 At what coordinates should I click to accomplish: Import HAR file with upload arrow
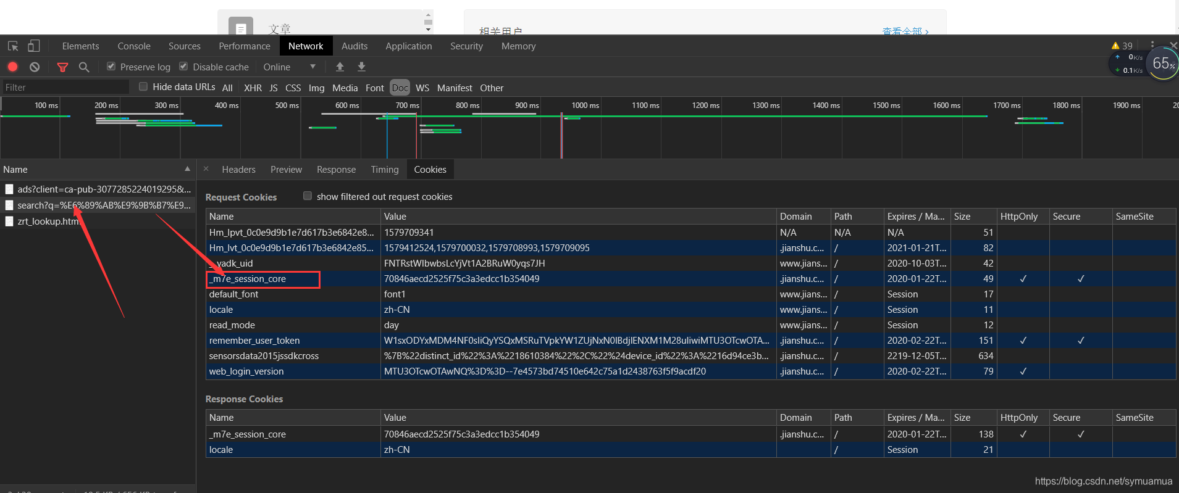(340, 67)
